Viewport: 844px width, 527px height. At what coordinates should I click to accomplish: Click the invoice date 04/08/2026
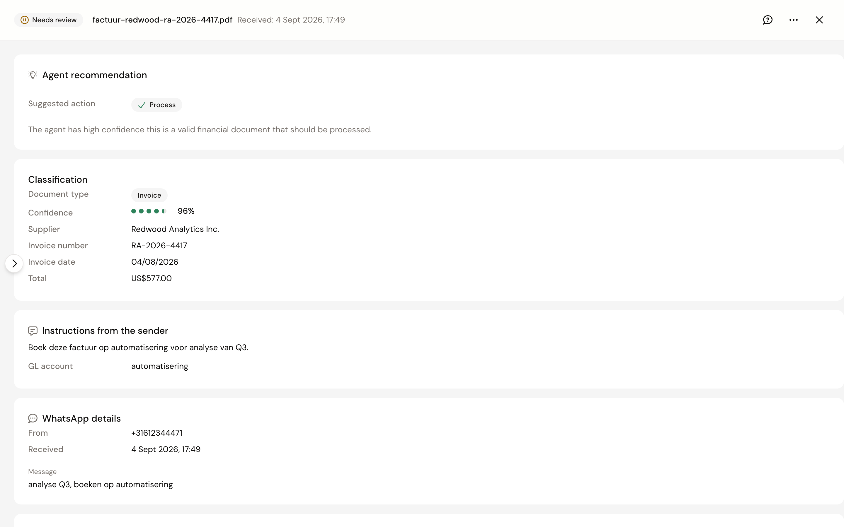point(154,262)
